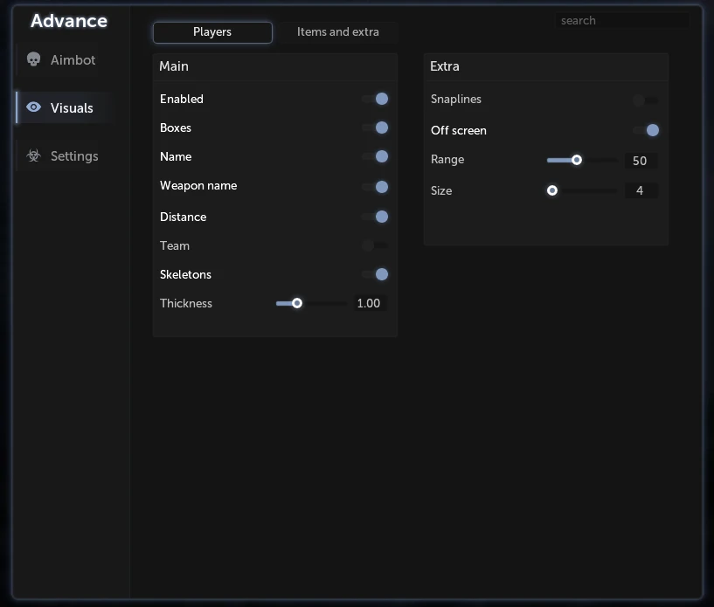Click the skull icon beside Aimbot

[x=33, y=59]
